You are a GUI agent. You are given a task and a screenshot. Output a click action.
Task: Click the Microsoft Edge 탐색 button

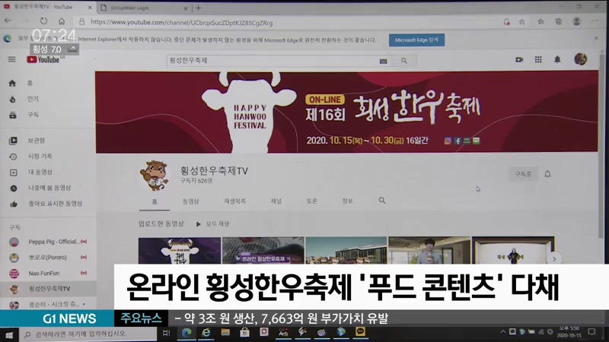pos(416,40)
